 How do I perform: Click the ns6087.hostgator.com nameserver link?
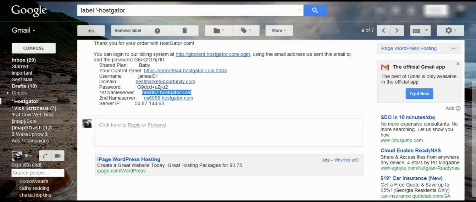(x=167, y=93)
